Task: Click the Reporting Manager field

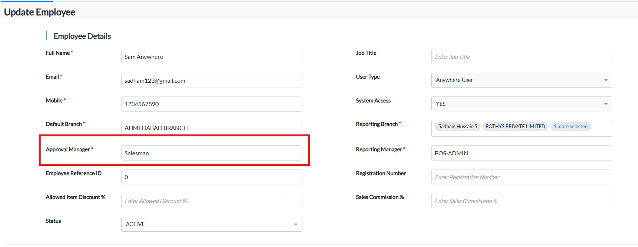Action: (x=521, y=153)
